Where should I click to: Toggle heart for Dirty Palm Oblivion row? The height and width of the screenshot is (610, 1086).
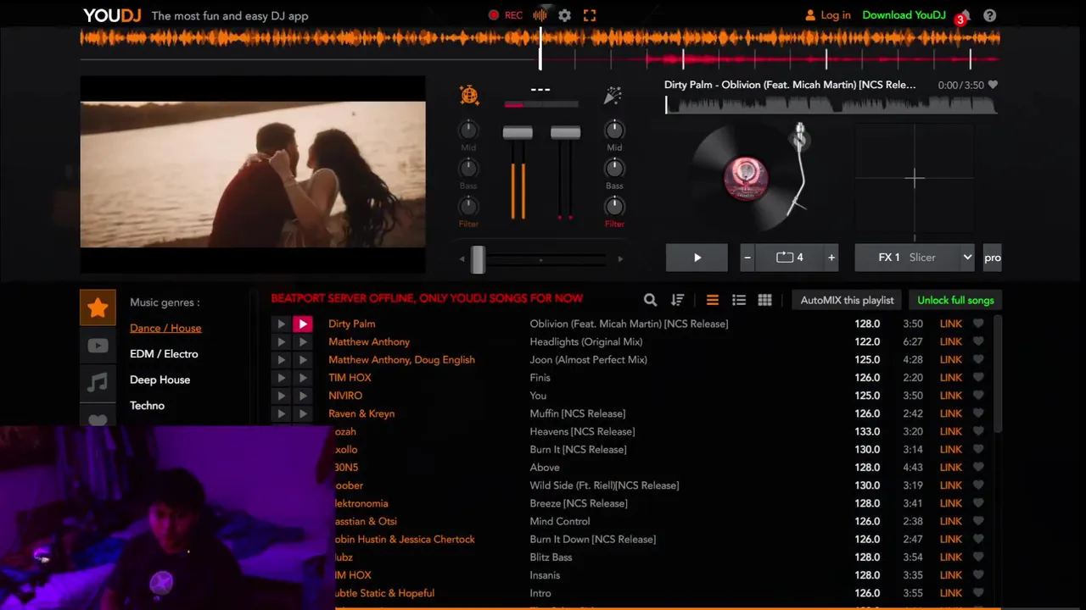[x=978, y=324]
